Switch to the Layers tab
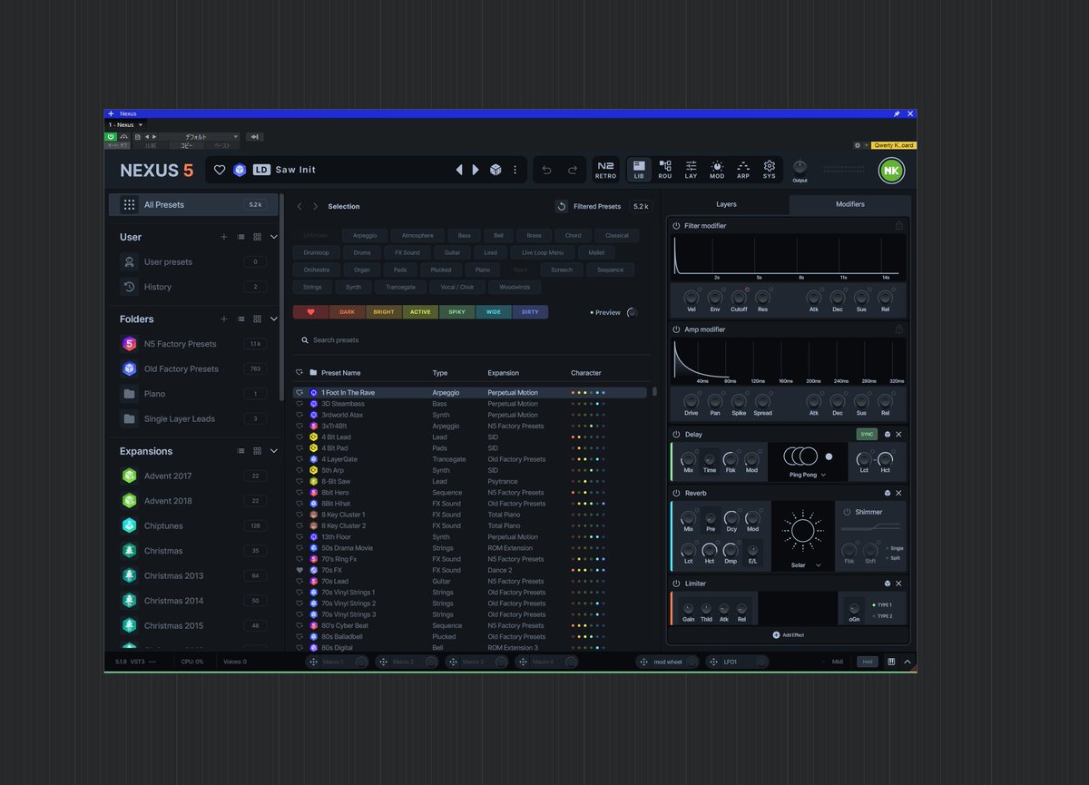 (x=726, y=204)
